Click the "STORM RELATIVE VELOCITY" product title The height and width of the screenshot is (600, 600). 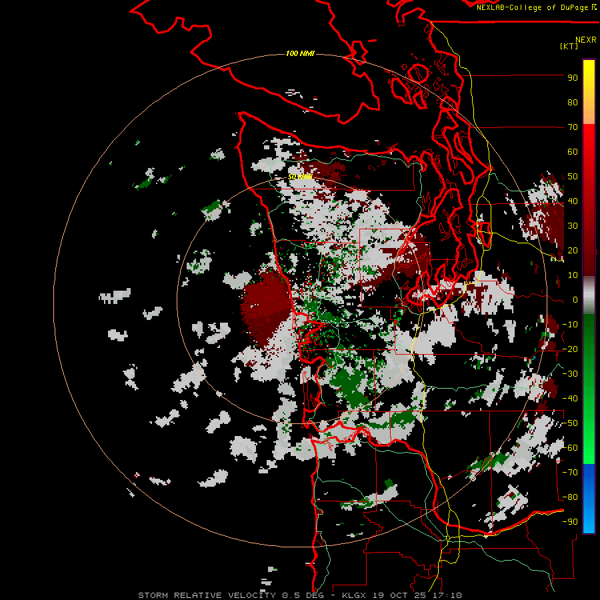pyautogui.click(x=207, y=595)
